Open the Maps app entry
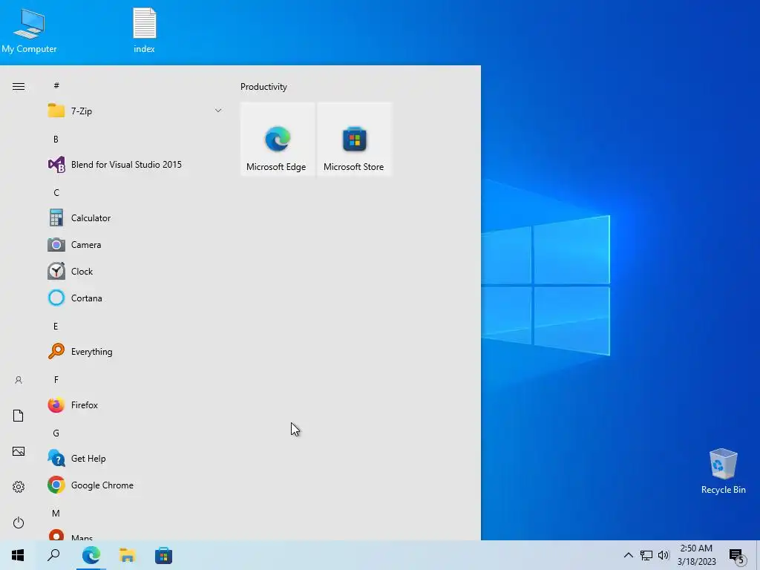 (135, 536)
